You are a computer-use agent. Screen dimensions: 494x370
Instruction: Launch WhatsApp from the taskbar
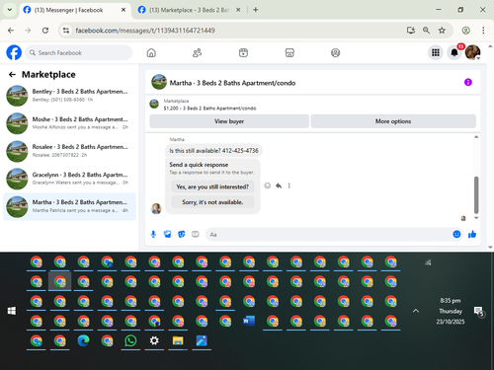pyautogui.click(x=130, y=340)
